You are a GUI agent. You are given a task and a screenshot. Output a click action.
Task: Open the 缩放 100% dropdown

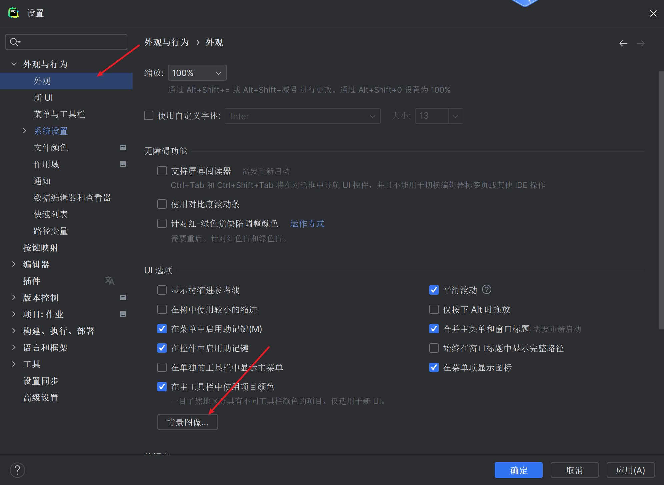197,73
